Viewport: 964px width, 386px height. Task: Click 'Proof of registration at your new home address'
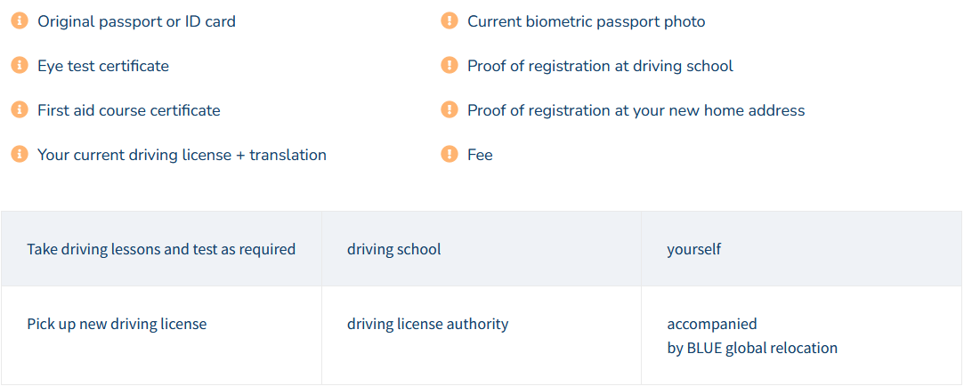tap(636, 110)
